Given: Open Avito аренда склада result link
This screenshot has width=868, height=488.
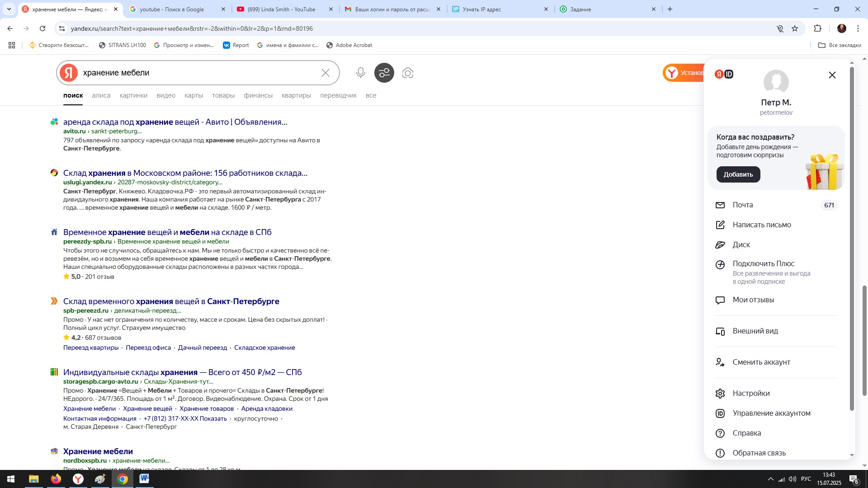Looking at the screenshot, I should pos(175,122).
